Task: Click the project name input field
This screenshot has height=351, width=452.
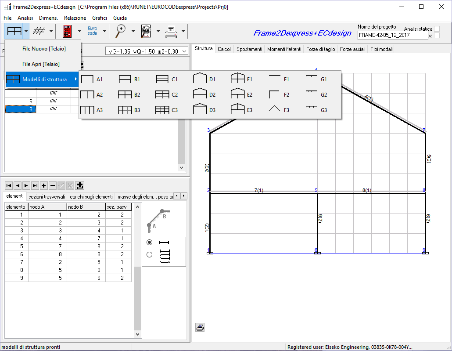Action: point(393,35)
